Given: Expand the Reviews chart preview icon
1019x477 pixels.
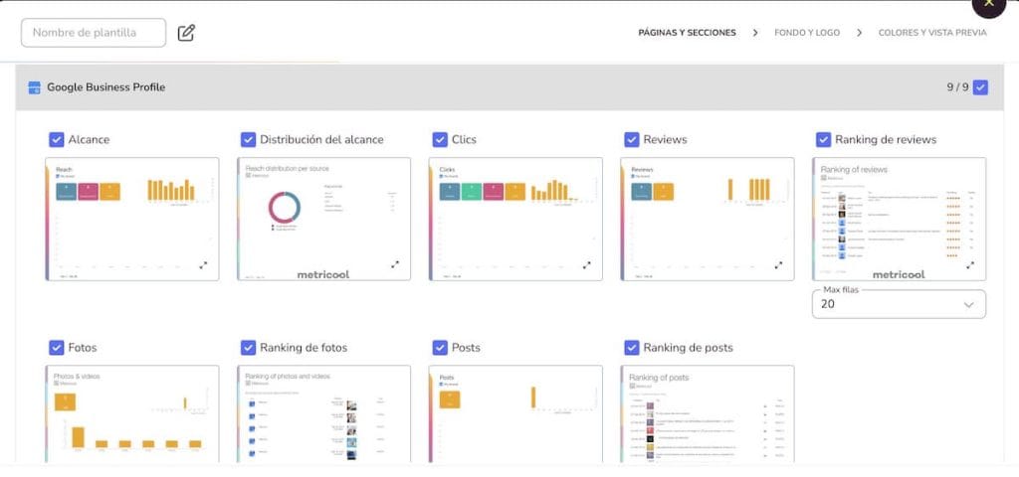Looking at the screenshot, I should pos(778,264).
